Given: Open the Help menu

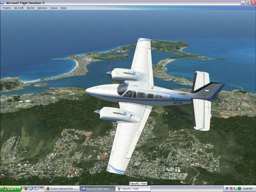Looking at the screenshot, I should 63,8.
